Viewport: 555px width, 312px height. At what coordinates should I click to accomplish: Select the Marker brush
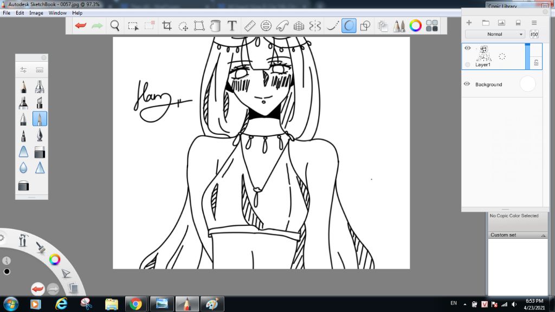pos(23,102)
